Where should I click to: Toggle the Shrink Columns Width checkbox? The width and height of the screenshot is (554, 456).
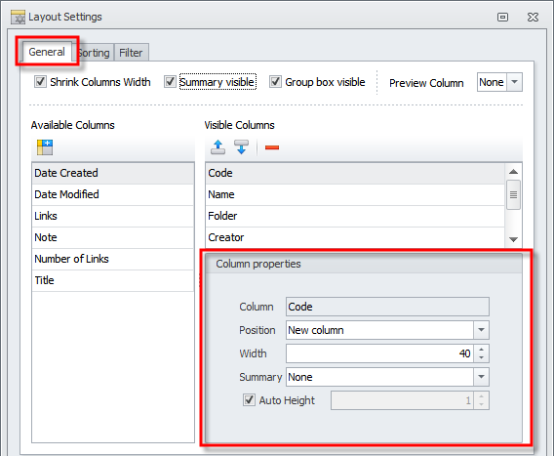point(40,82)
